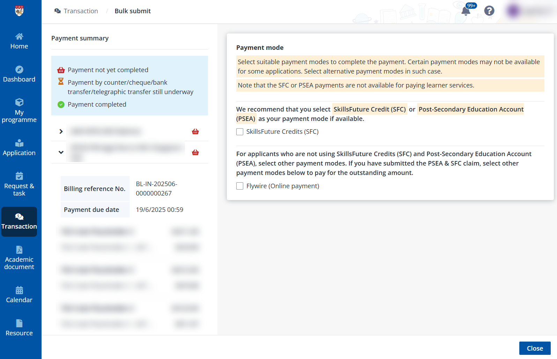The height and width of the screenshot is (359, 557).
Task: Open Academic document section
Action: click(19, 258)
